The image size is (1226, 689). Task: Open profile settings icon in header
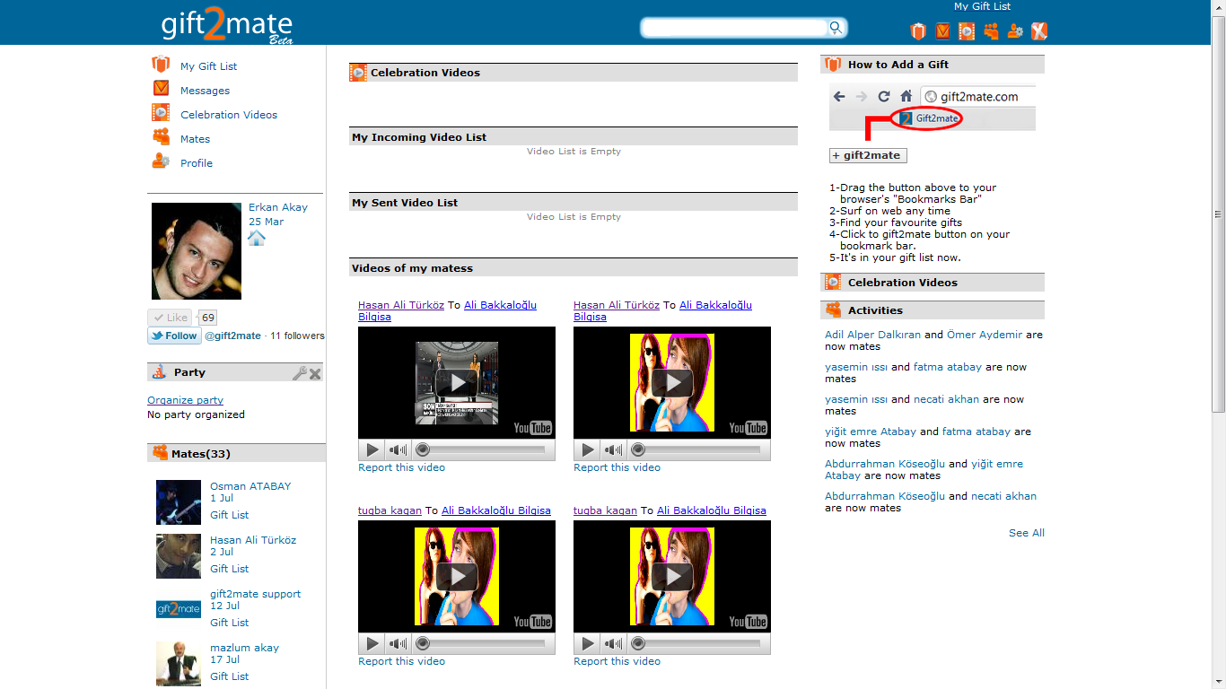click(1015, 31)
